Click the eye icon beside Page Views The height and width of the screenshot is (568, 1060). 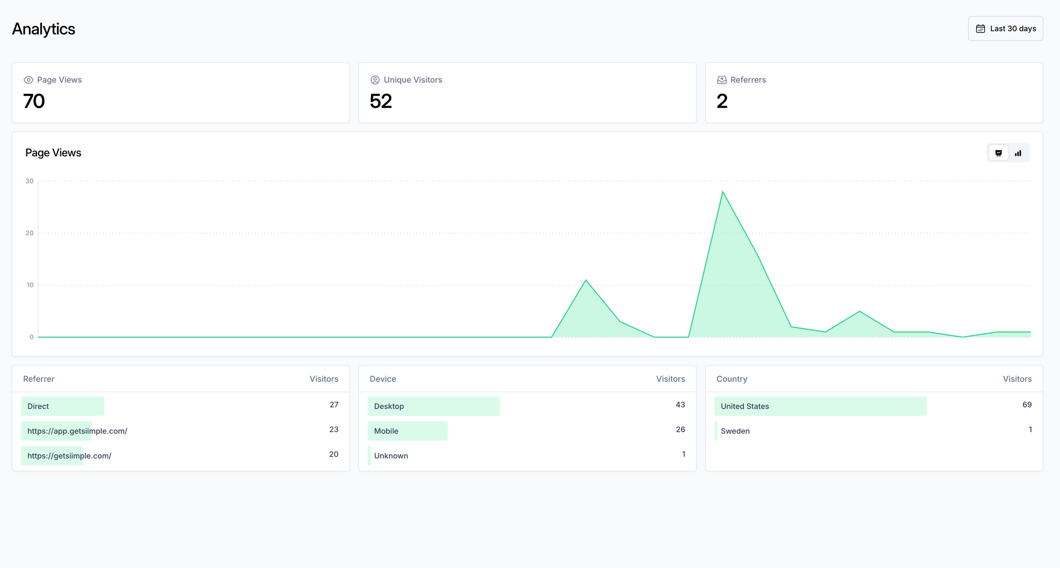[x=29, y=80]
